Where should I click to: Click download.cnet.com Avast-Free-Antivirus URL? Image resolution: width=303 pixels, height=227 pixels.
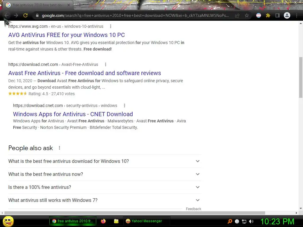pyautogui.click(x=53, y=64)
